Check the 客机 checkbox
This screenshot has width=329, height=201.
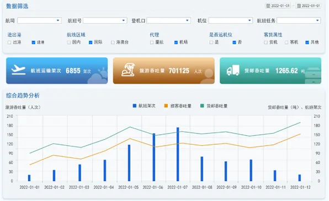coord(286,43)
